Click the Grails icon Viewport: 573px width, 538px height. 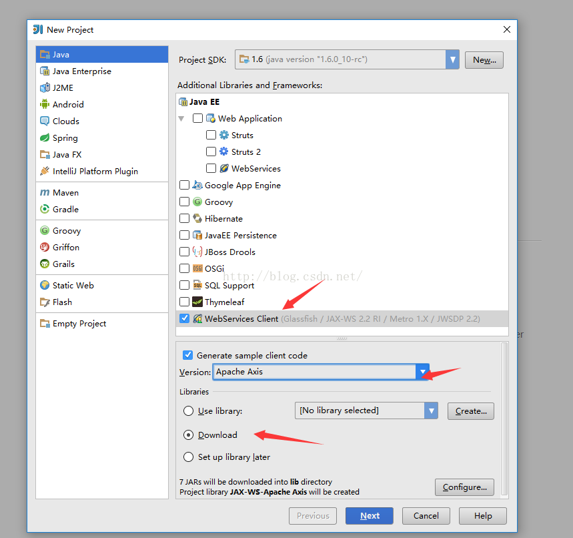(x=45, y=264)
